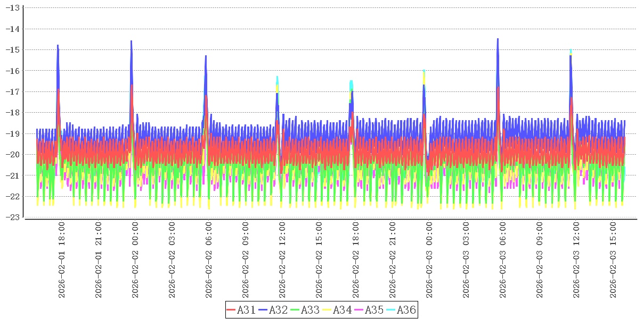
Task: Toggle the A34 series label in legend
Action: (342, 310)
